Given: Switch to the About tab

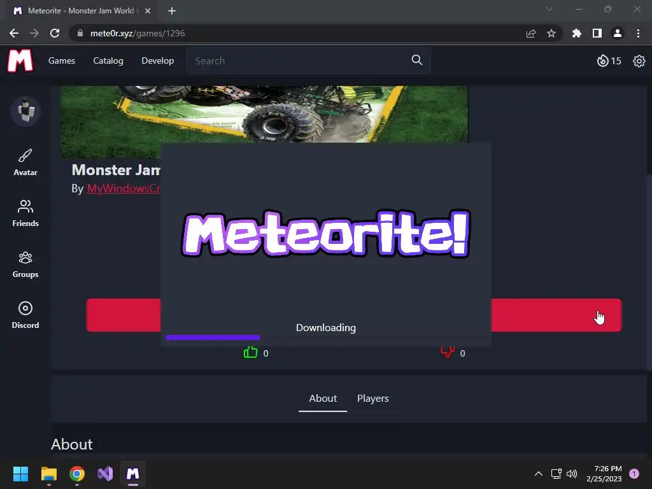Looking at the screenshot, I should [x=323, y=399].
